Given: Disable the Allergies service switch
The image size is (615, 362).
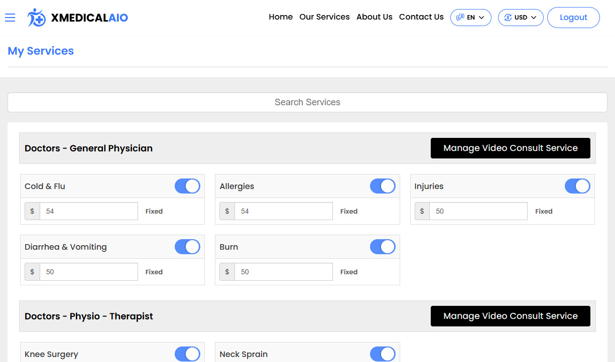Looking at the screenshot, I should tap(383, 186).
